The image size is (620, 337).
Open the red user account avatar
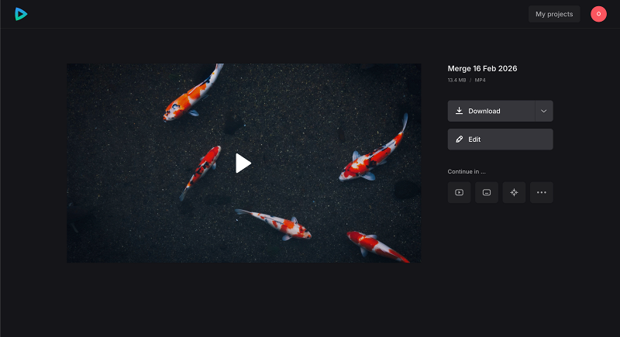tap(598, 14)
